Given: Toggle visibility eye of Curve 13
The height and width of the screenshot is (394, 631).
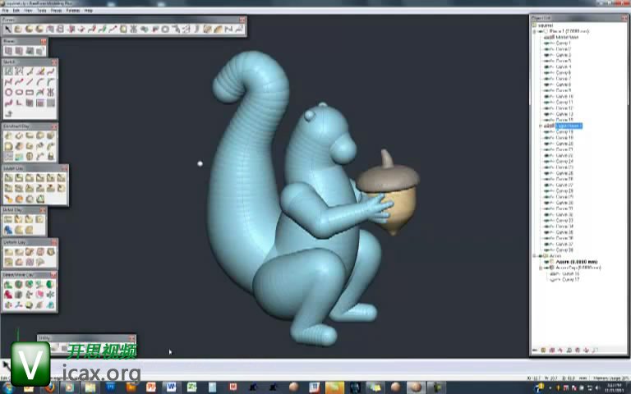Looking at the screenshot, I should tap(546, 114).
